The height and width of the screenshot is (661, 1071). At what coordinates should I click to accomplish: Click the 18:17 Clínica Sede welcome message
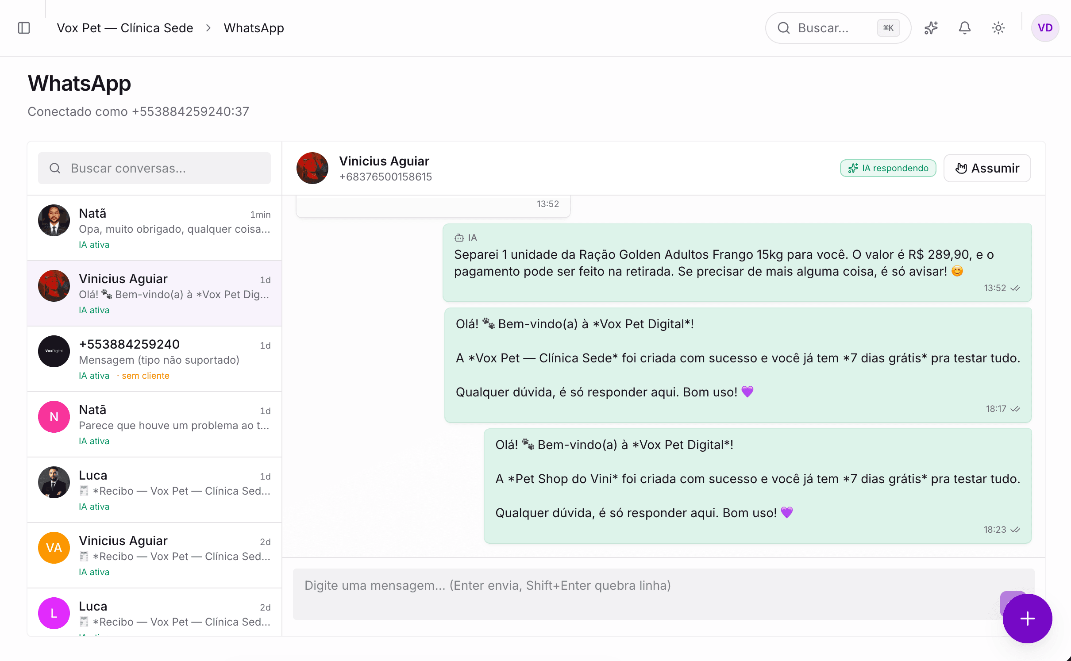(x=738, y=365)
